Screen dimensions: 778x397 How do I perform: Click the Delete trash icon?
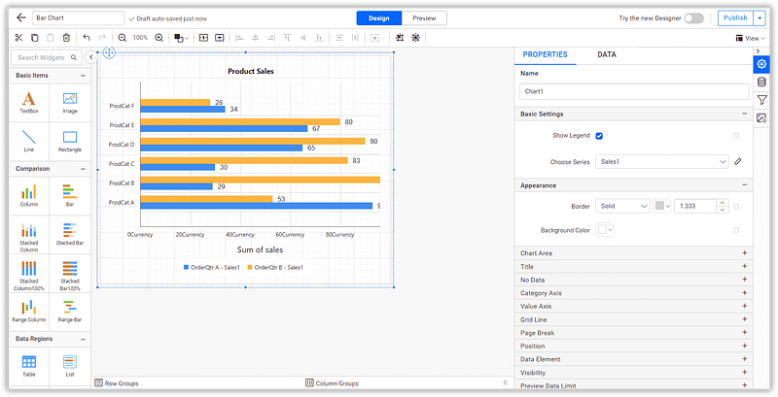pyautogui.click(x=66, y=38)
